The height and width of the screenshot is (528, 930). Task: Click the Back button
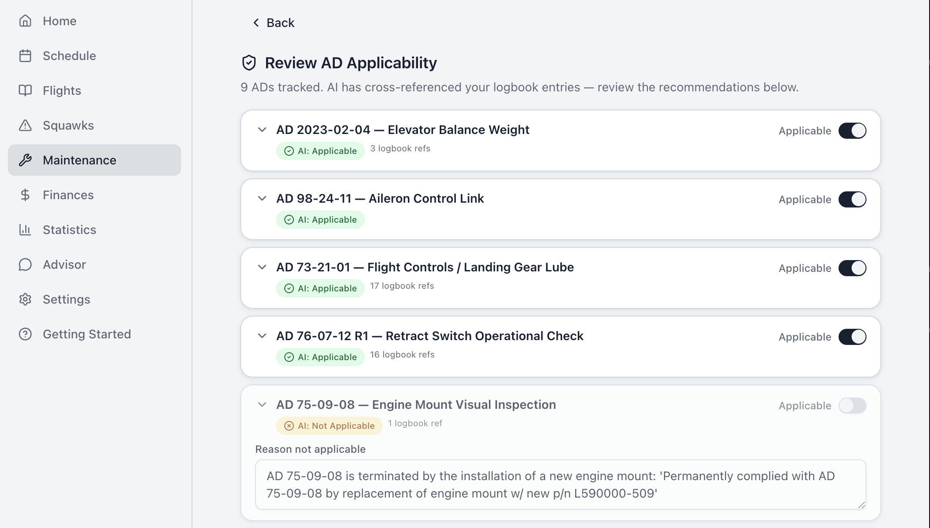tap(273, 23)
